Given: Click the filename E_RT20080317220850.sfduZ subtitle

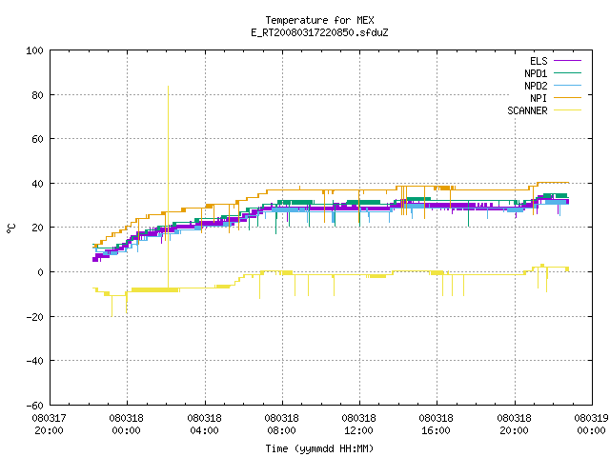Looking at the screenshot, I should (x=320, y=32).
